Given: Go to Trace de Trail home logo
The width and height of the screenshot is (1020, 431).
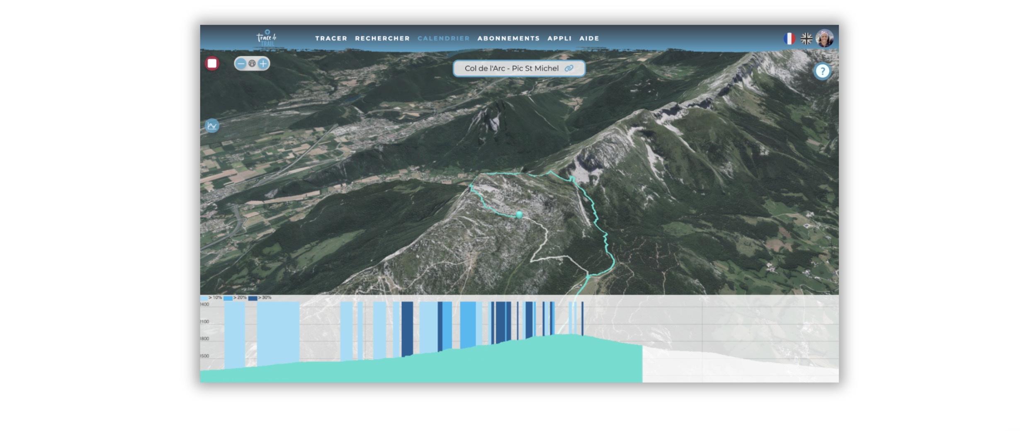Looking at the screenshot, I should point(267,39).
